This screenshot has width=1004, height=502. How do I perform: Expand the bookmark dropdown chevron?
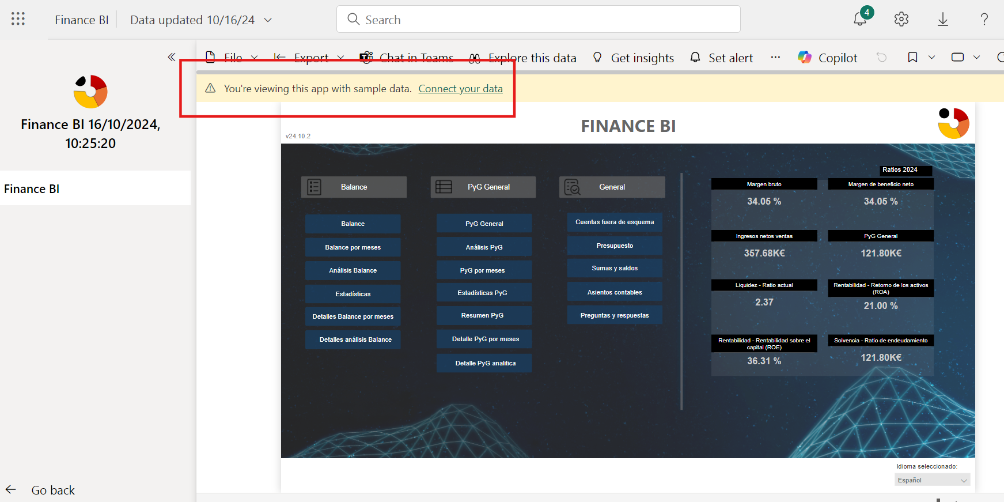click(931, 57)
